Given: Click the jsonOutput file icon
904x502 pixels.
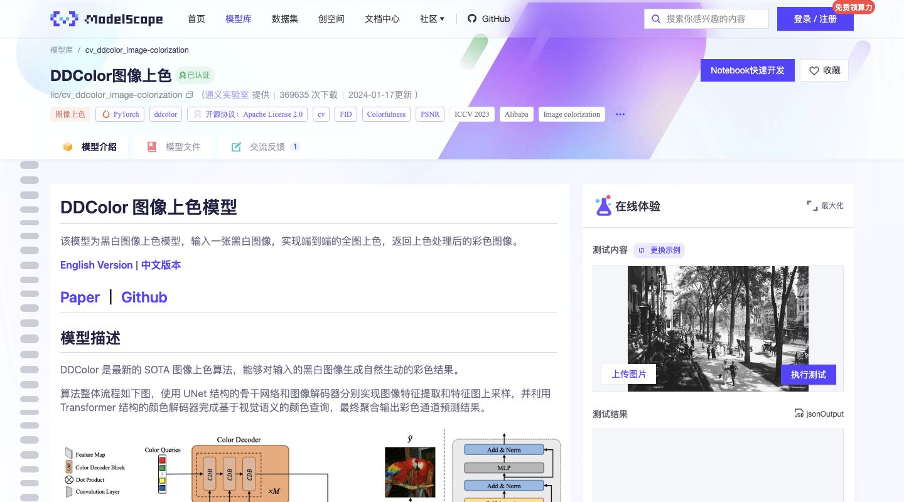Looking at the screenshot, I should 799,414.
